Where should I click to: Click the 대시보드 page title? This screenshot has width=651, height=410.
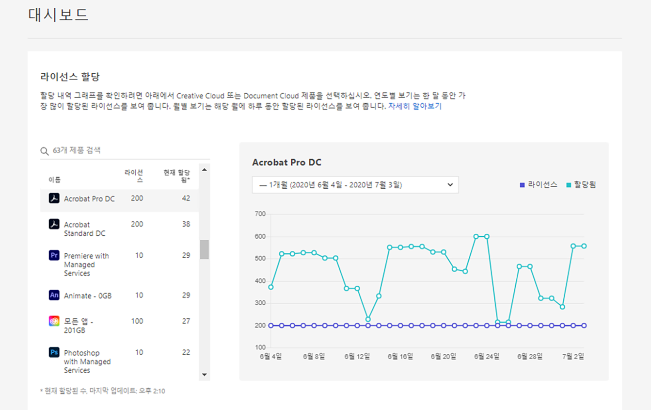58,15
